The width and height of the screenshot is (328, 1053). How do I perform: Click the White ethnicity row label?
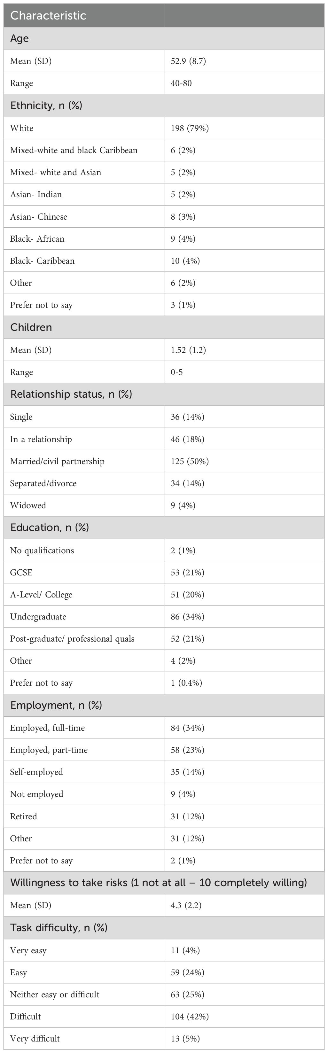22,128
